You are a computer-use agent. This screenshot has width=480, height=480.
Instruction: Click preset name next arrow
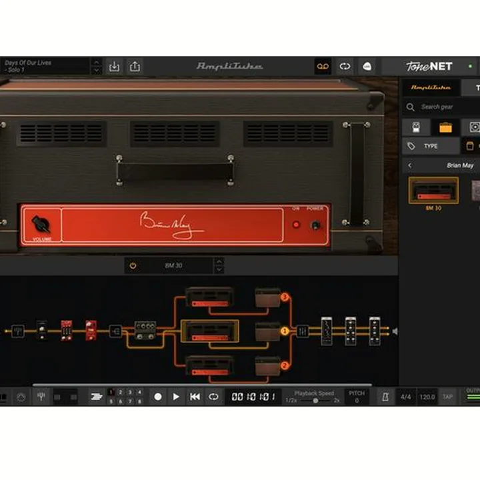coord(96,71)
